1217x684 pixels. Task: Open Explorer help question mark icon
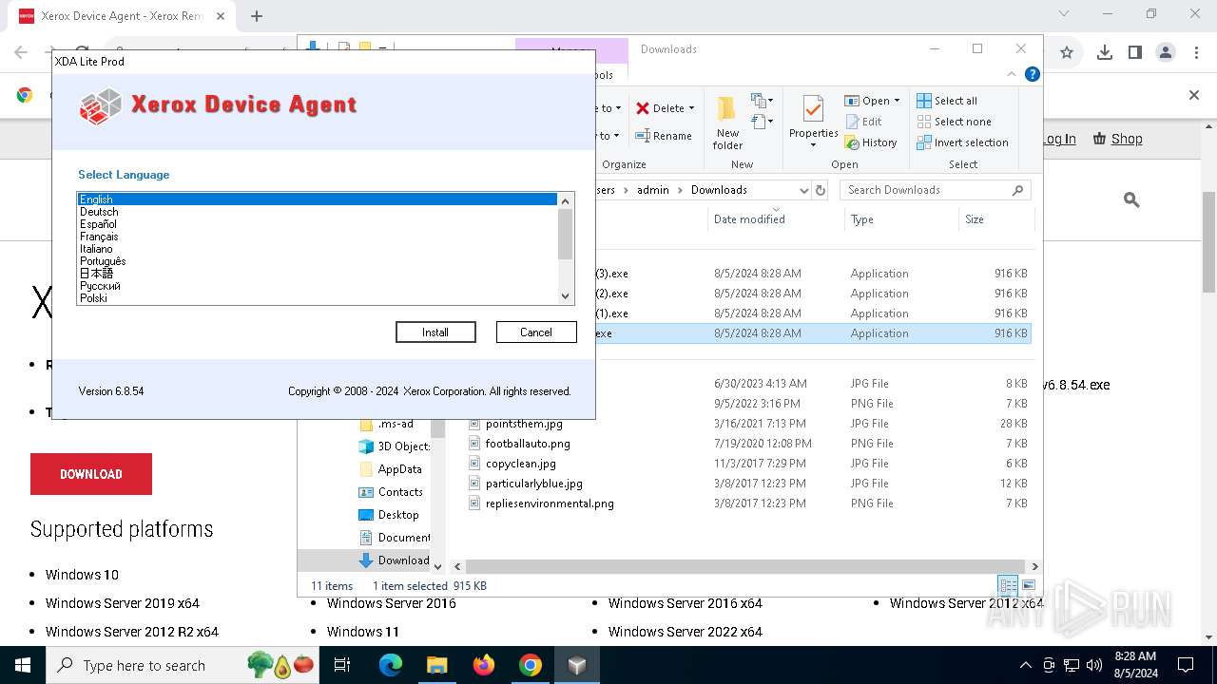1032,74
